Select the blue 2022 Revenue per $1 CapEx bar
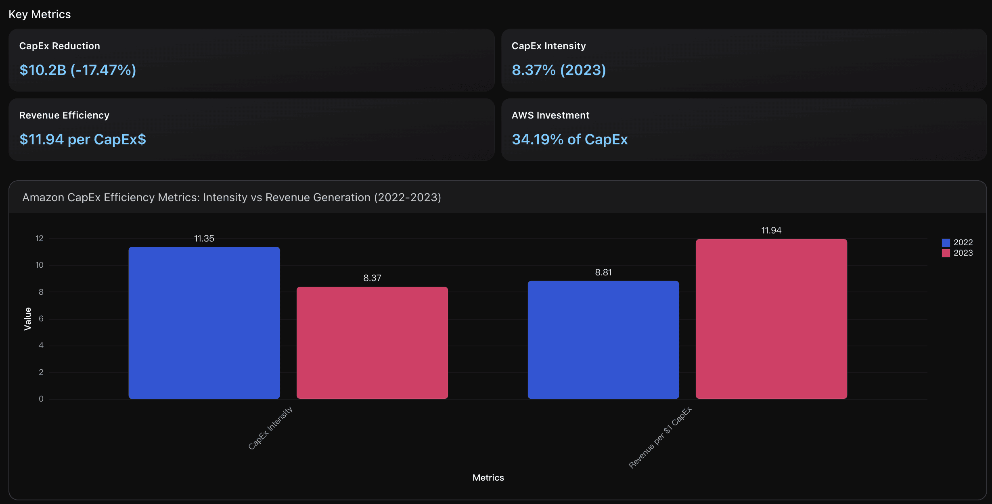Viewport: 992px width, 504px height. click(603, 340)
